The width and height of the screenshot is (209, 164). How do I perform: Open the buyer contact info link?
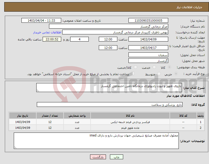[x=47, y=32]
